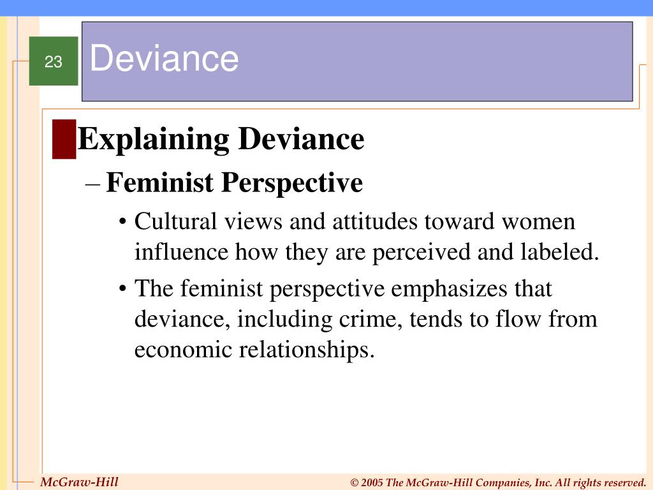Click the line 'deviance, including crime, tends'
Viewport: 653px width, 490px height.
pyautogui.click(x=365, y=319)
